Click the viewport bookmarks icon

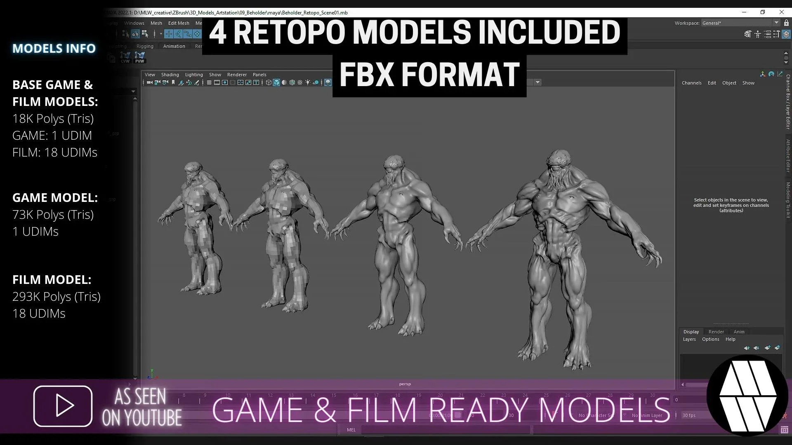173,83
